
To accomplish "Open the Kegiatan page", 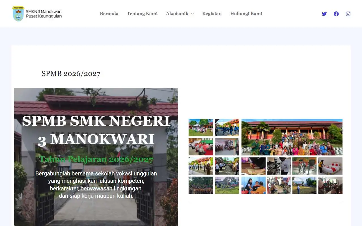I will pyautogui.click(x=212, y=14).
